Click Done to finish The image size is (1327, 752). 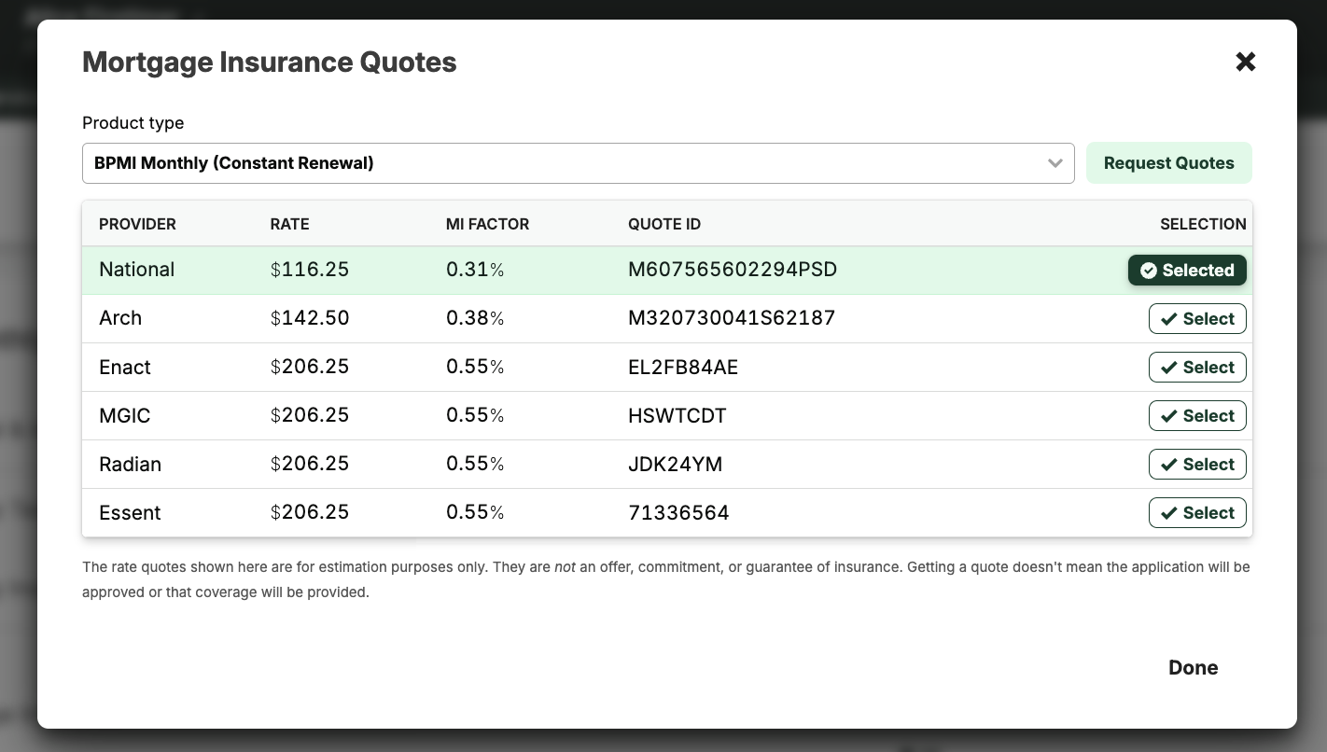(x=1193, y=667)
